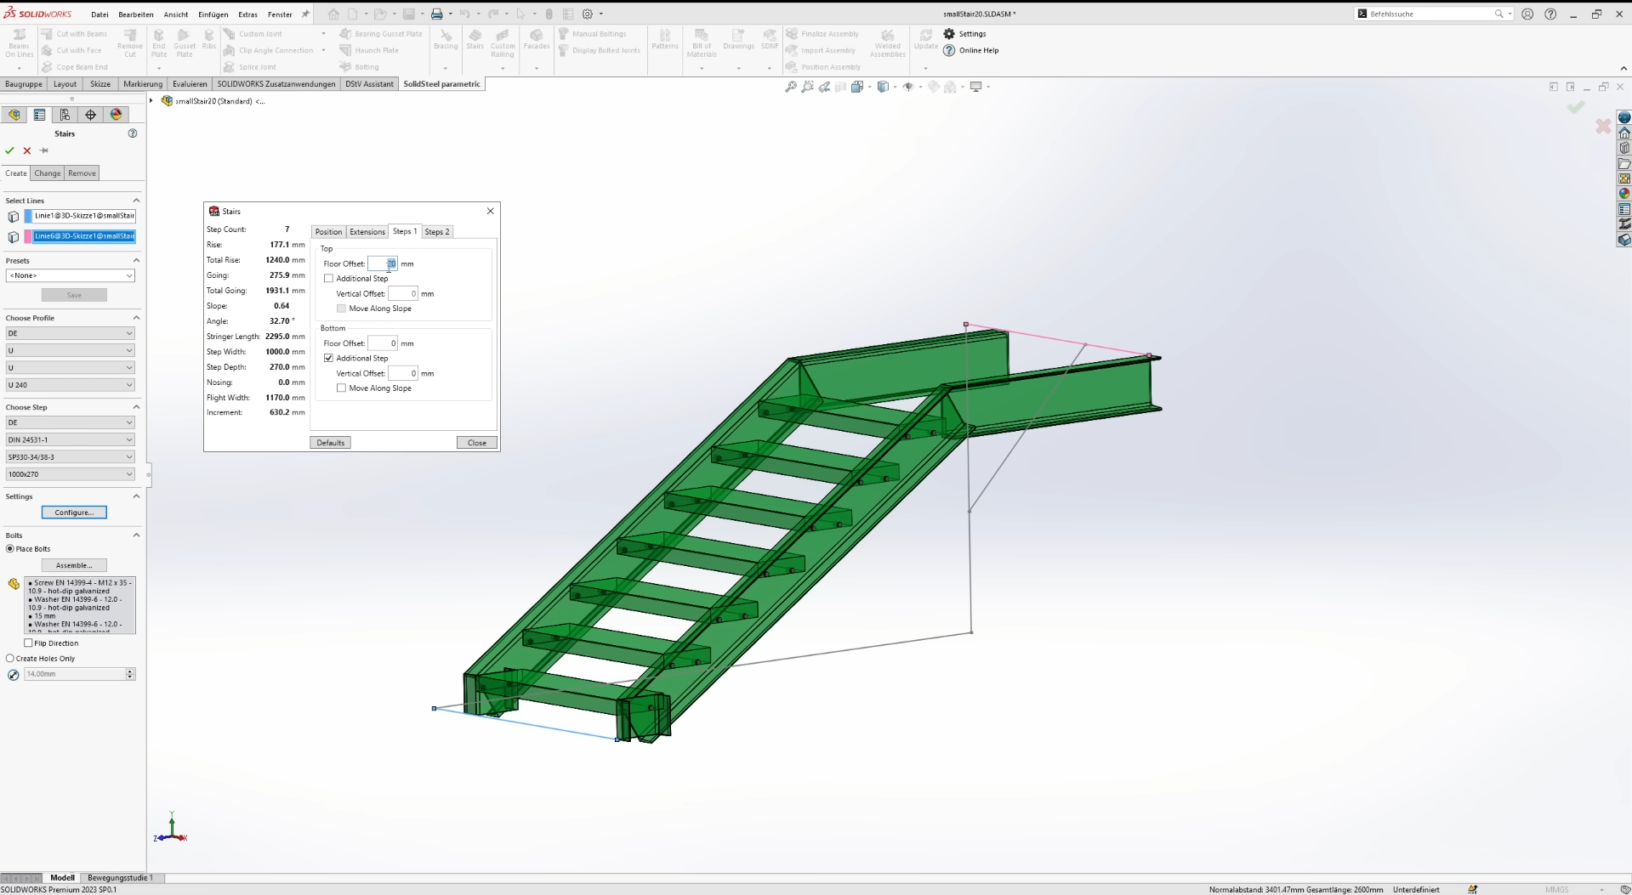Click the blue swatch beside Linie1 selection
The height and width of the screenshot is (895, 1632).
(28, 216)
